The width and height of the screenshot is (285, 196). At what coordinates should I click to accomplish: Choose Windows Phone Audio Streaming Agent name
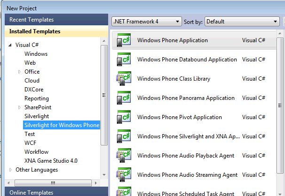[187, 174]
